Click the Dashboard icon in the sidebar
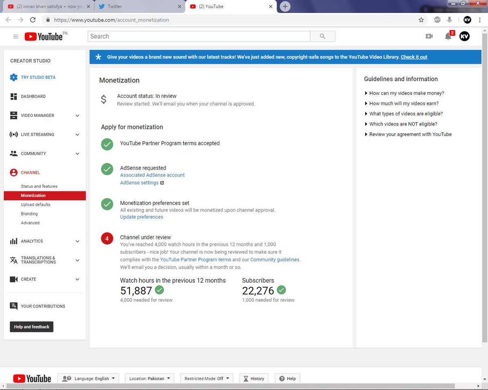The height and width of the screenshot is (390, 488). click(x=14, y=96)
